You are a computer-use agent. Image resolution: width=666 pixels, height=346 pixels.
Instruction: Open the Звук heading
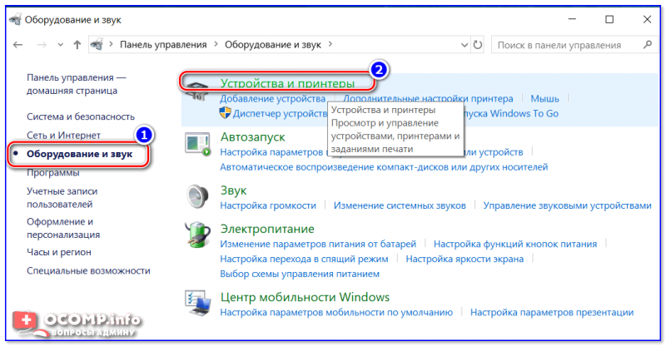233,190
